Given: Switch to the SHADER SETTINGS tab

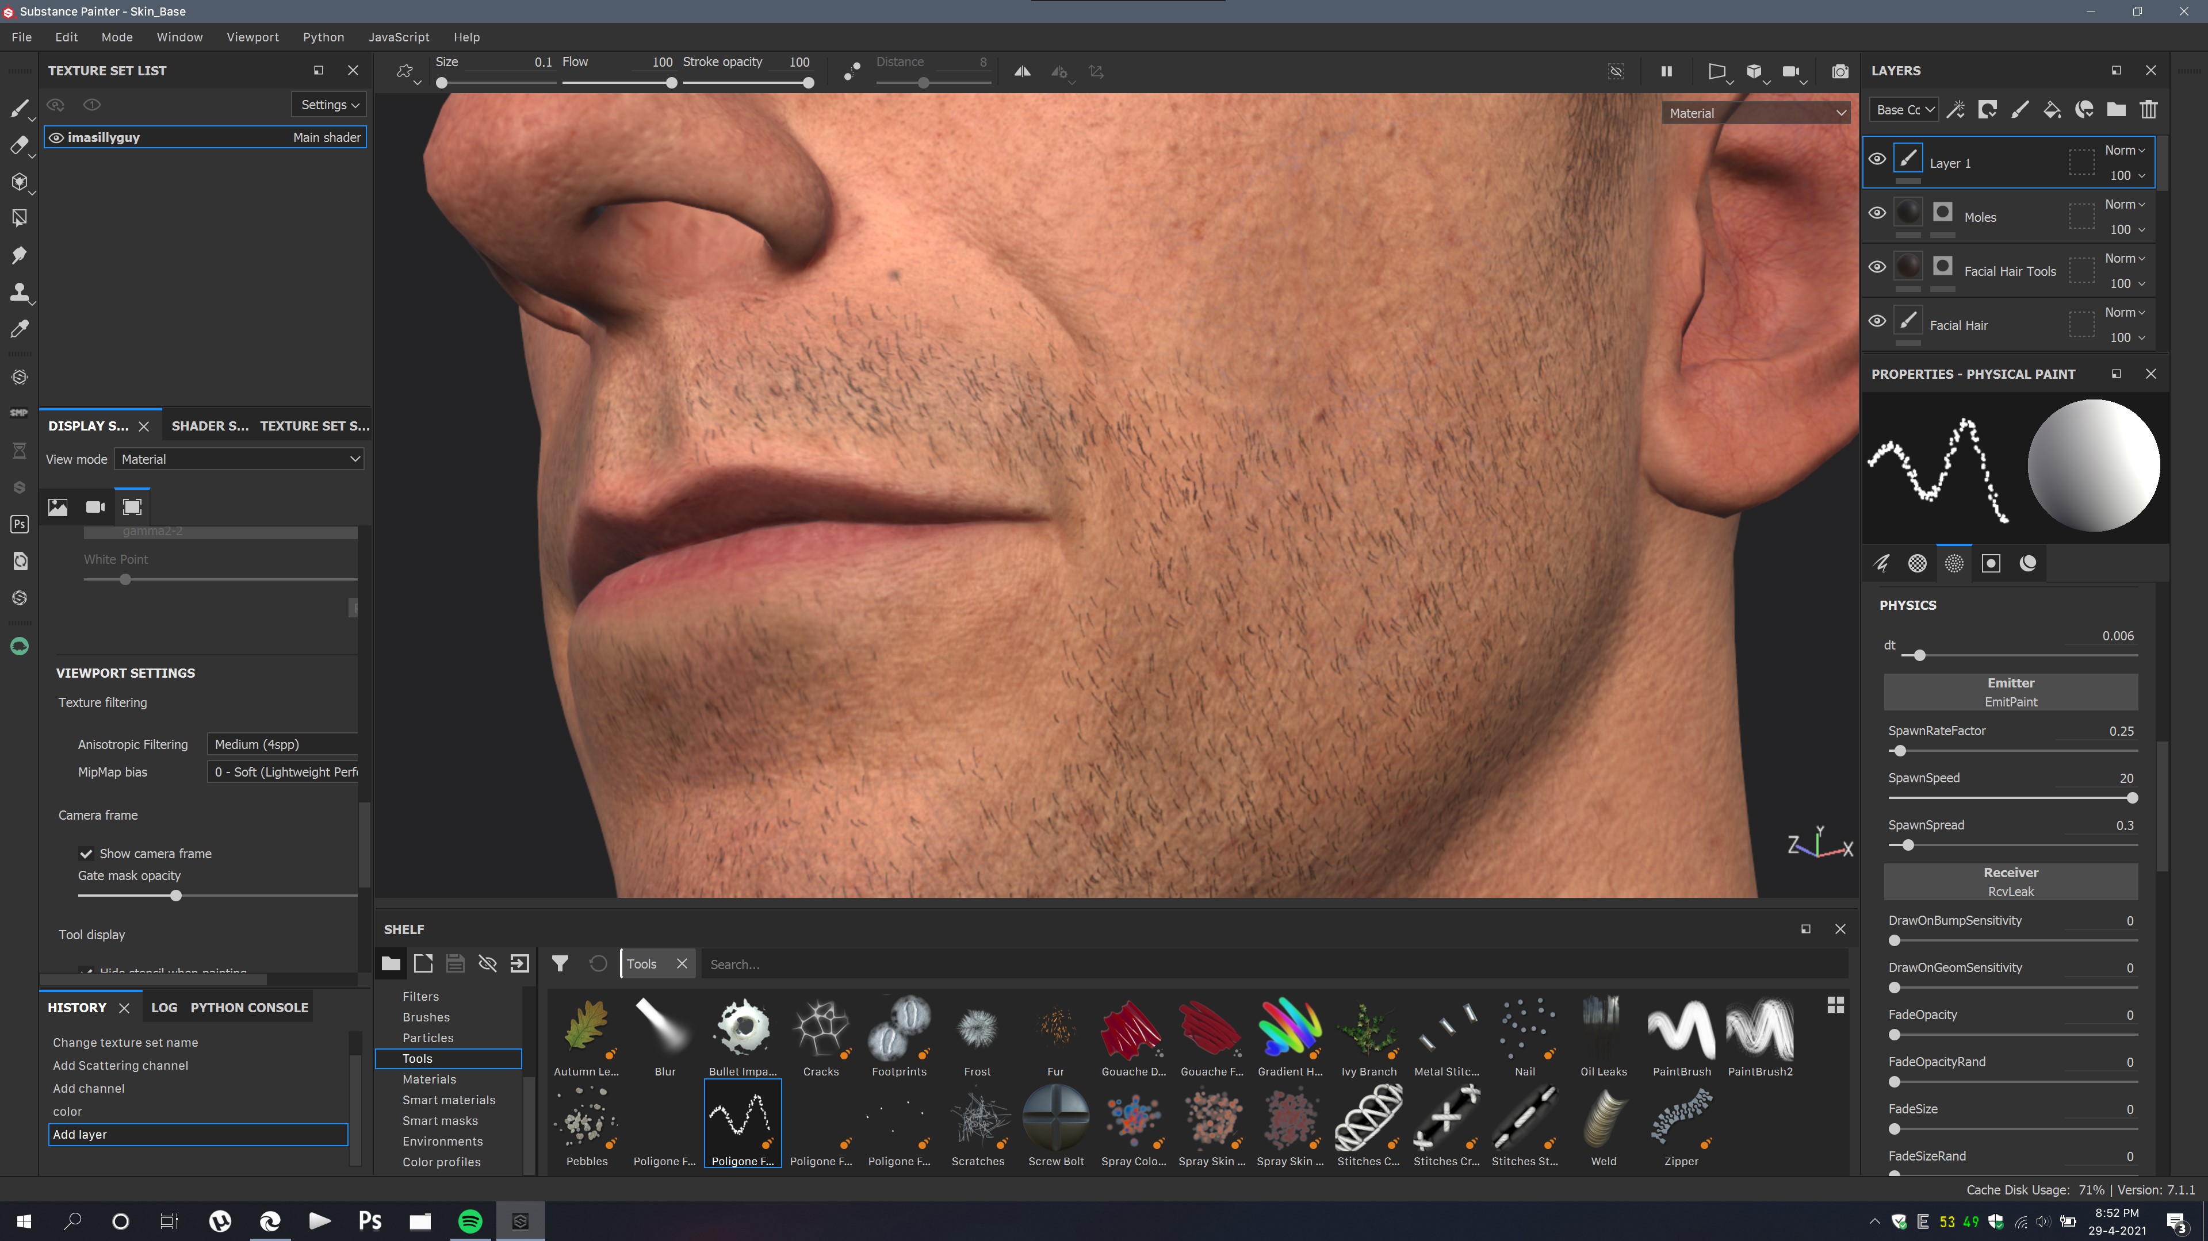Looking at the screenshot, I should pos(208,426).
